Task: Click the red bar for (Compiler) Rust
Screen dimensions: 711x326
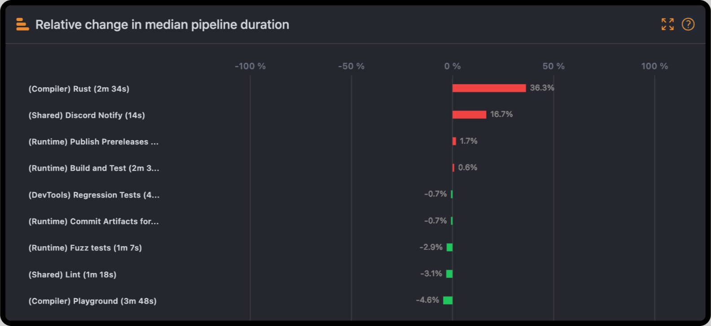Action: [489, 88]
